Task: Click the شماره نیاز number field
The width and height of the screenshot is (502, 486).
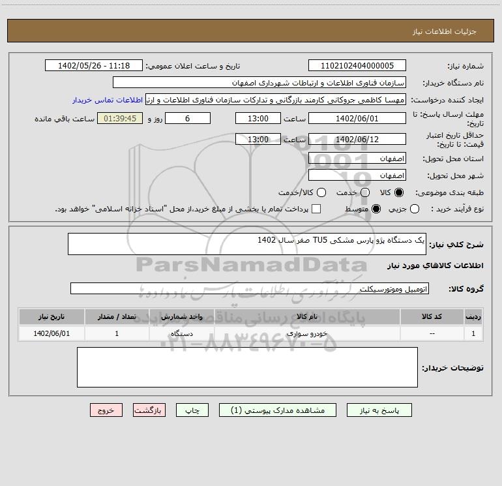Action: tap(357, 66)
